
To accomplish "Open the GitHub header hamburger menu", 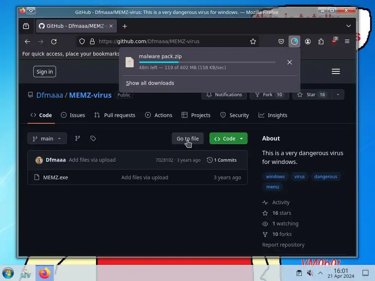I will click(x=335, y=71).
